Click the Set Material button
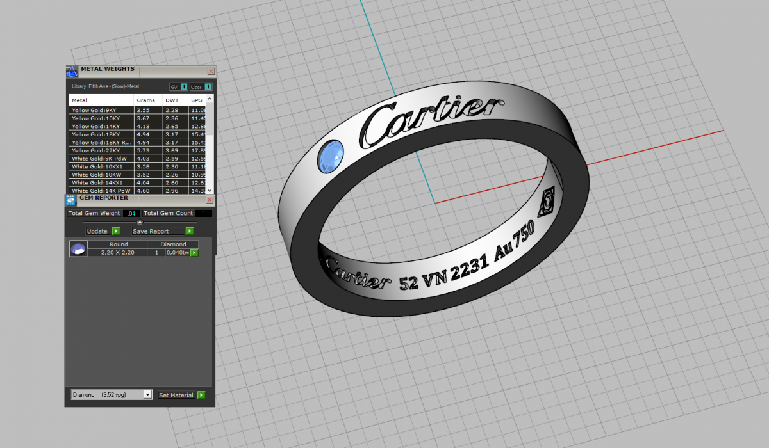 point(176,395)
